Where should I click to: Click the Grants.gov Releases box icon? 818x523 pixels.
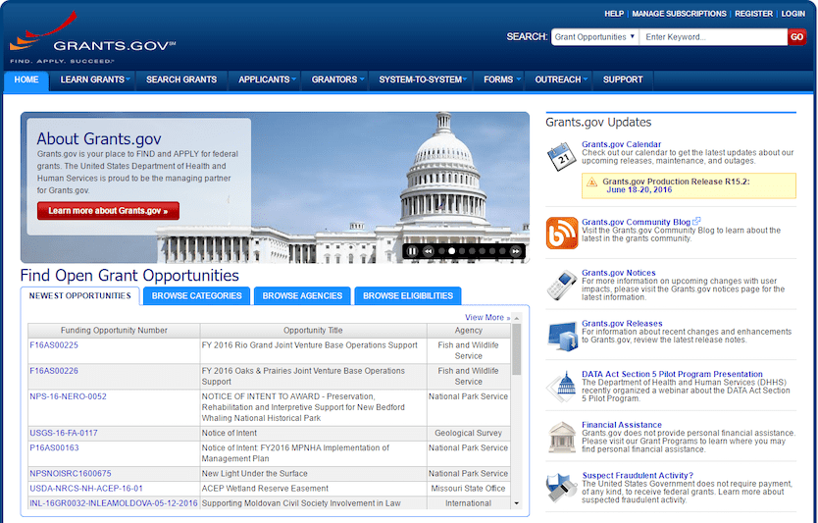(x=562, y=335)
